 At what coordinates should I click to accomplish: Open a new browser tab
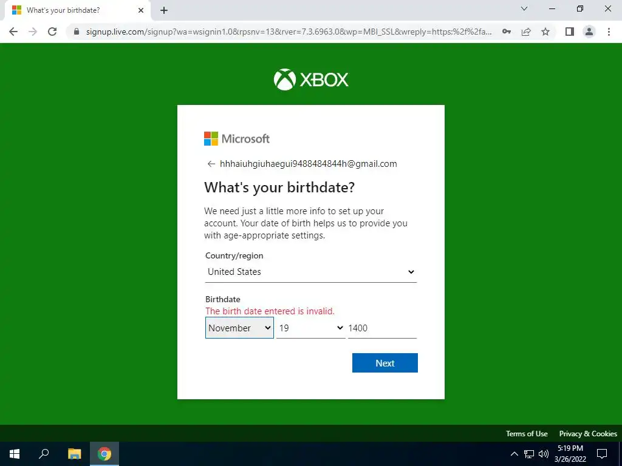pyautogui.click(x=164, y=10)
